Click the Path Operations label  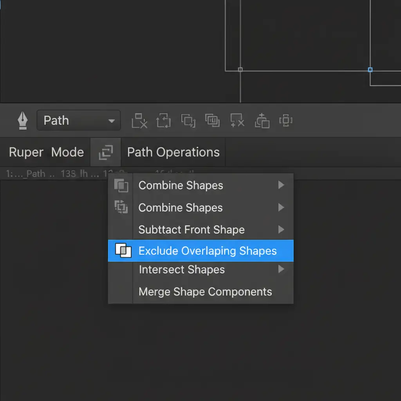173,152
